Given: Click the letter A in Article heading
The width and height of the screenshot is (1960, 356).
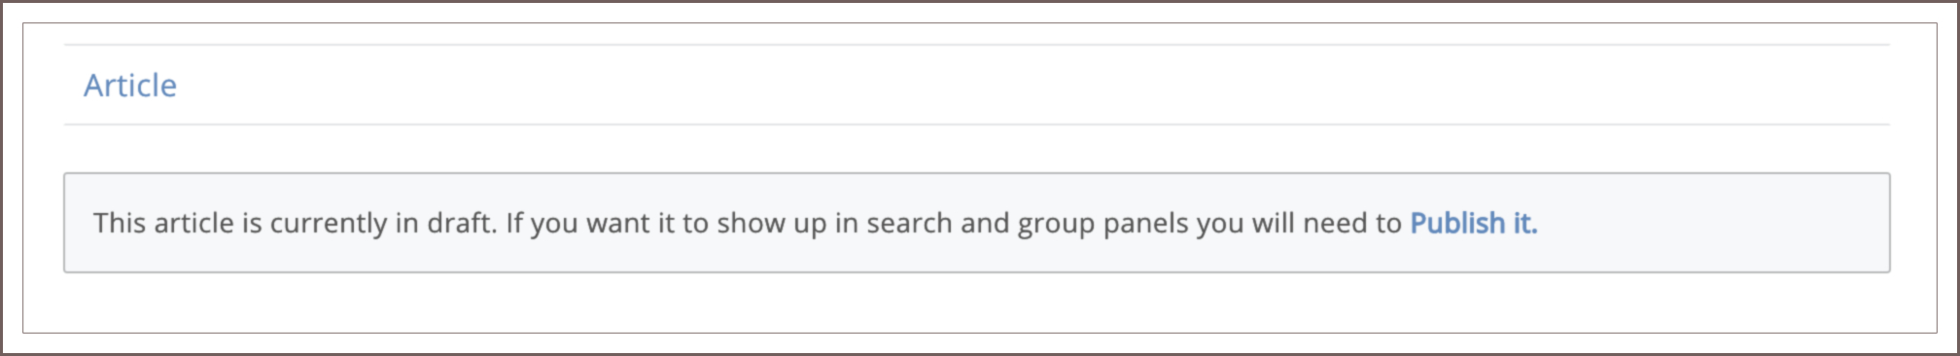Looking at the screenshot, I should tap(94, 86).
